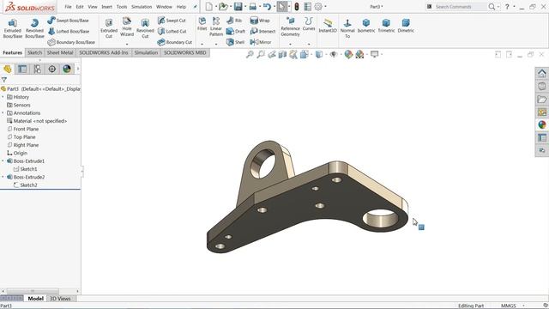The image size is (549, 309).
Task: Expand the Boss-Extrude1 feature
Action: (x=3, y=161)
